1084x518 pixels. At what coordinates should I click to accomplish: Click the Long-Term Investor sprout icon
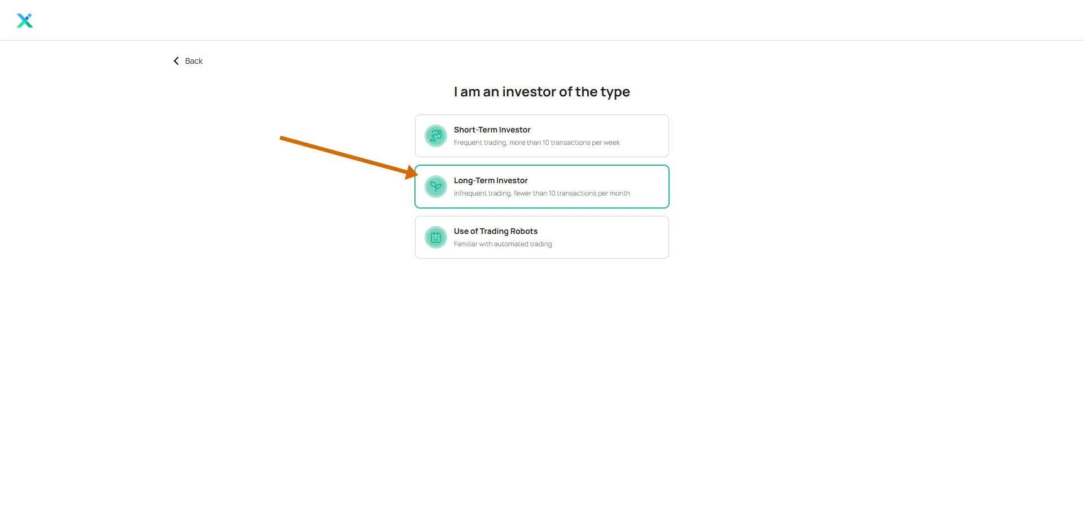pyautogui.click(x=436, y=187)
